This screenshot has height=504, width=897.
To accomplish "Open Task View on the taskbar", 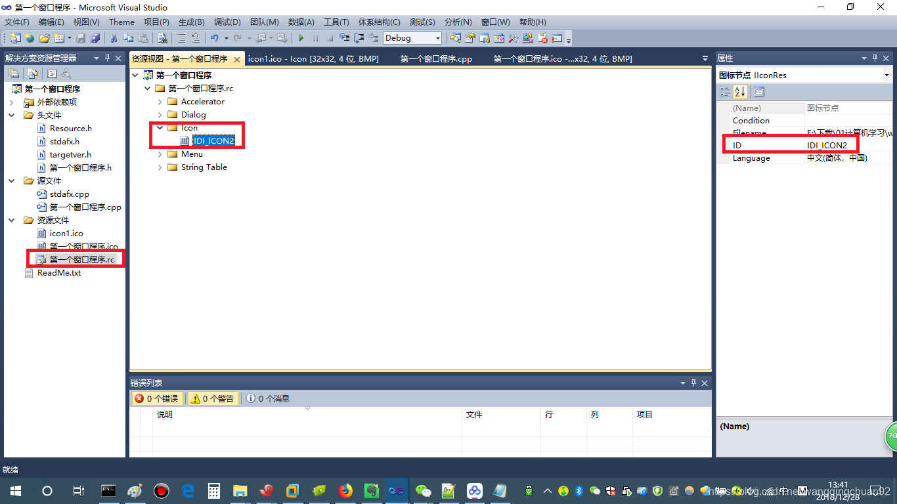I will 77,490.
